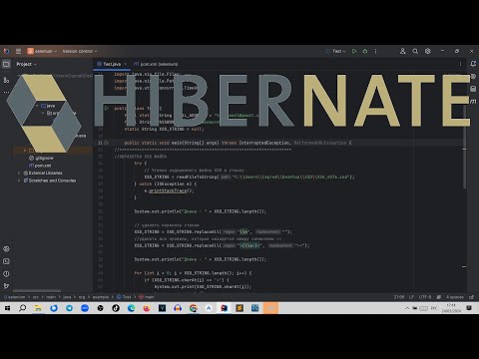Open the code with me user icon
Screen dimensions: 479x359
(x=402, y=51)
